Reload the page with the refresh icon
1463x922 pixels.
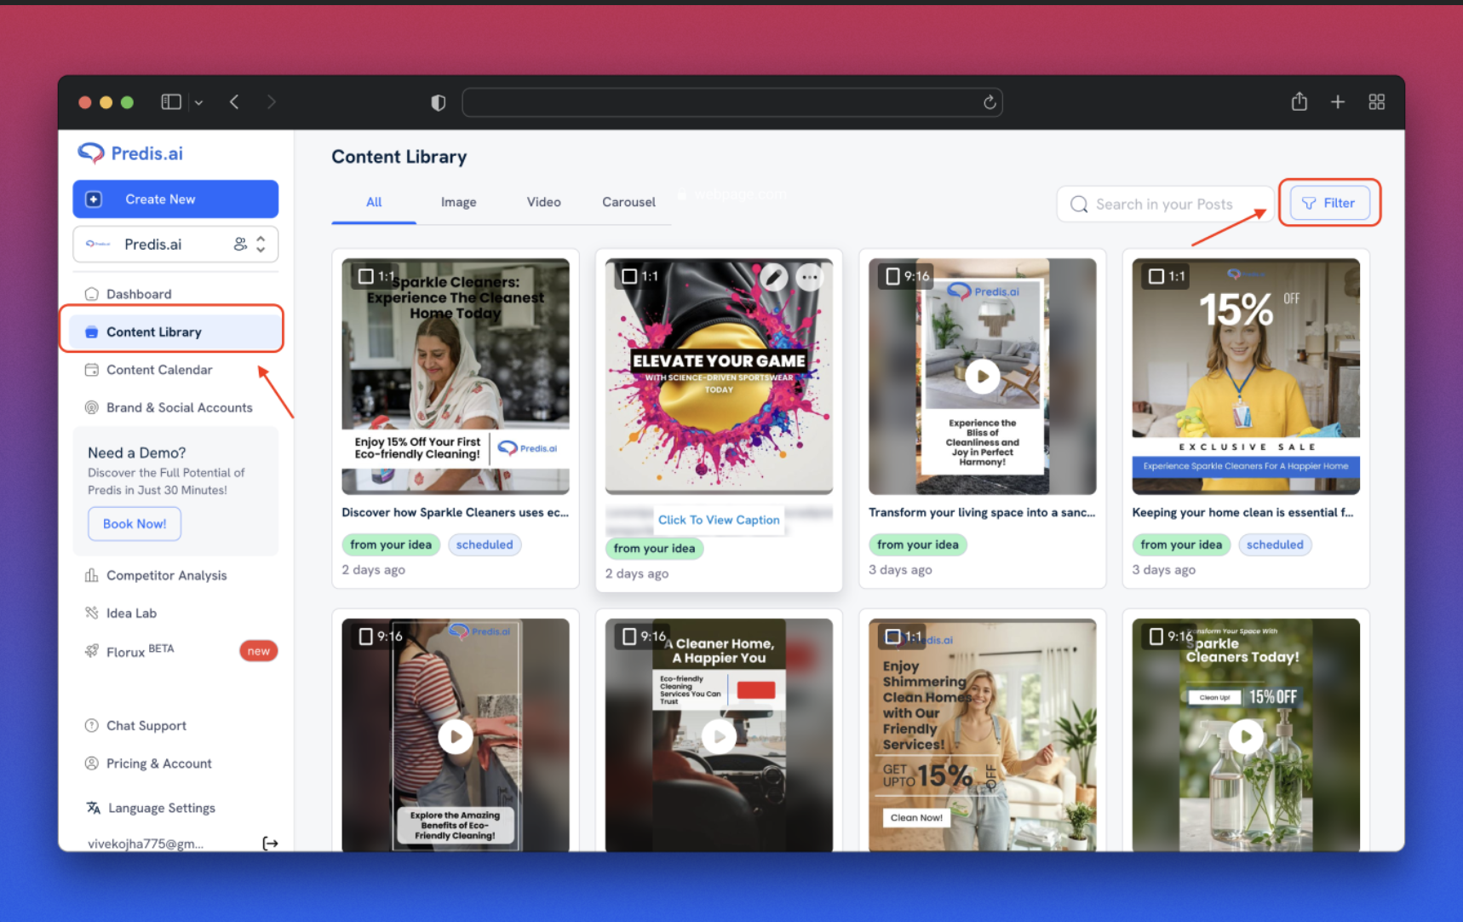pos(990,102)
